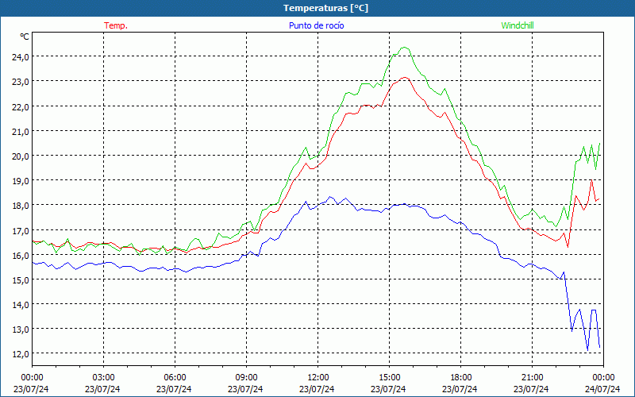Viewport: 635px width, 397px height.
Task: Click the 06:00 time label
Action: 175,378
